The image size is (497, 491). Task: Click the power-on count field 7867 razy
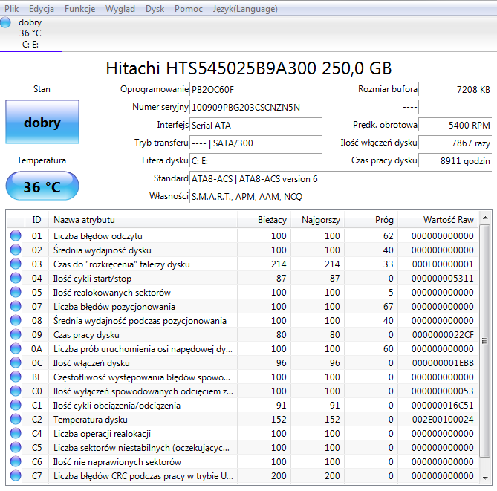455,143
